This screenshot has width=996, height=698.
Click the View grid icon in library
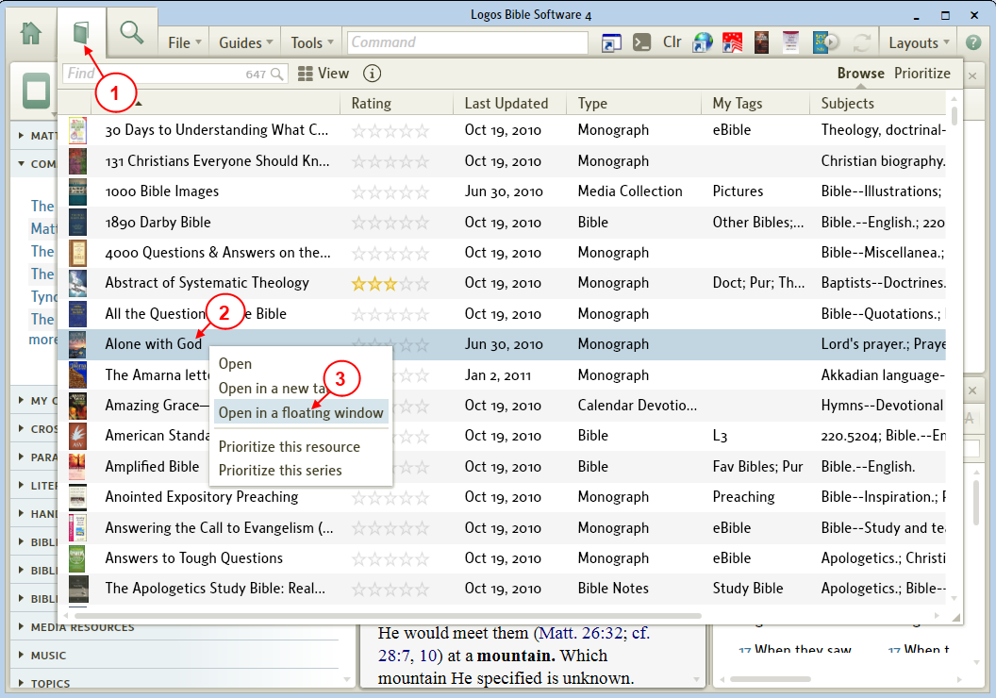pyautogui.click(x=305, y=74)
